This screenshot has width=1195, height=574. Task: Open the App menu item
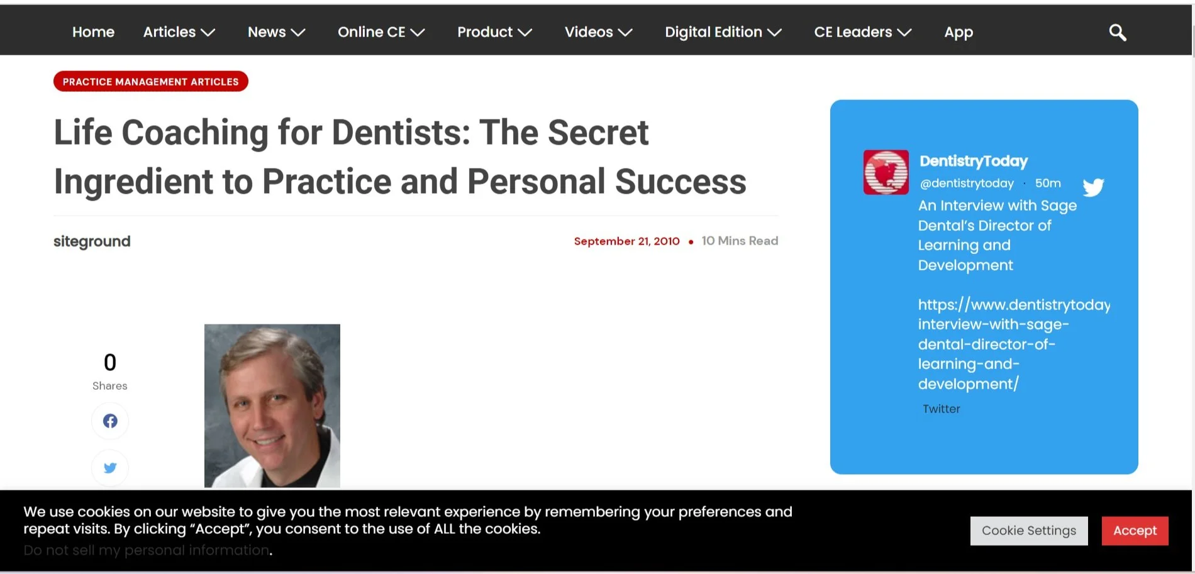tap(959, 32)
